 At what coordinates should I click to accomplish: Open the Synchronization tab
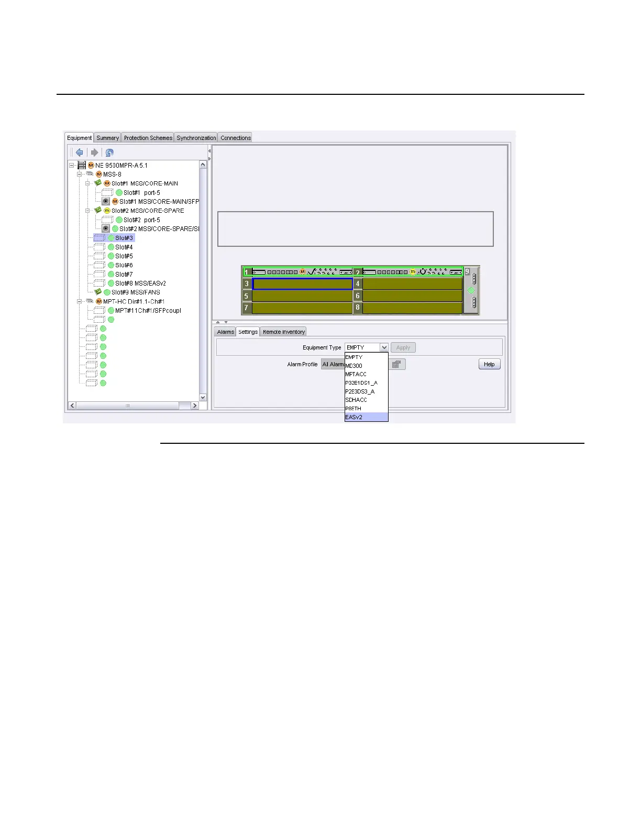click(196, 138)
